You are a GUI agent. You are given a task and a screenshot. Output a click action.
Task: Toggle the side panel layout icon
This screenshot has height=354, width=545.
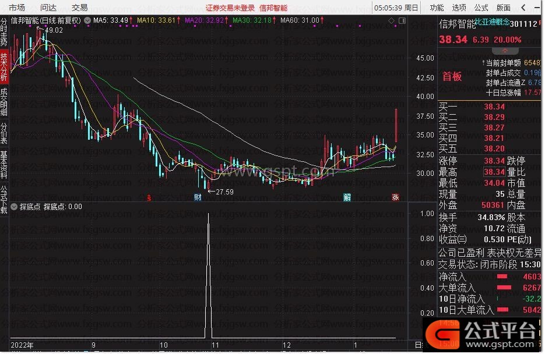coord(402,21)
